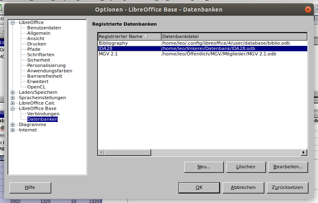Select the Datenbanken tree entry

coord(43,119)
